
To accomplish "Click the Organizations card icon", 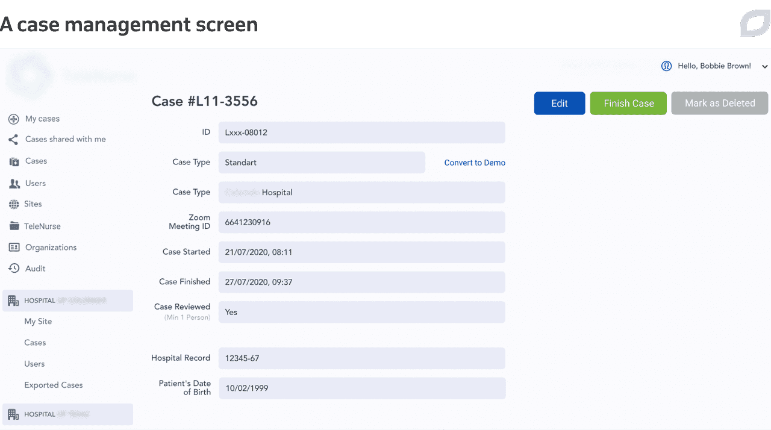I will coord(14,248).
